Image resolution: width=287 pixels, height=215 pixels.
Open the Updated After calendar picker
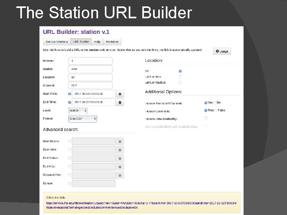coord(120,175)
